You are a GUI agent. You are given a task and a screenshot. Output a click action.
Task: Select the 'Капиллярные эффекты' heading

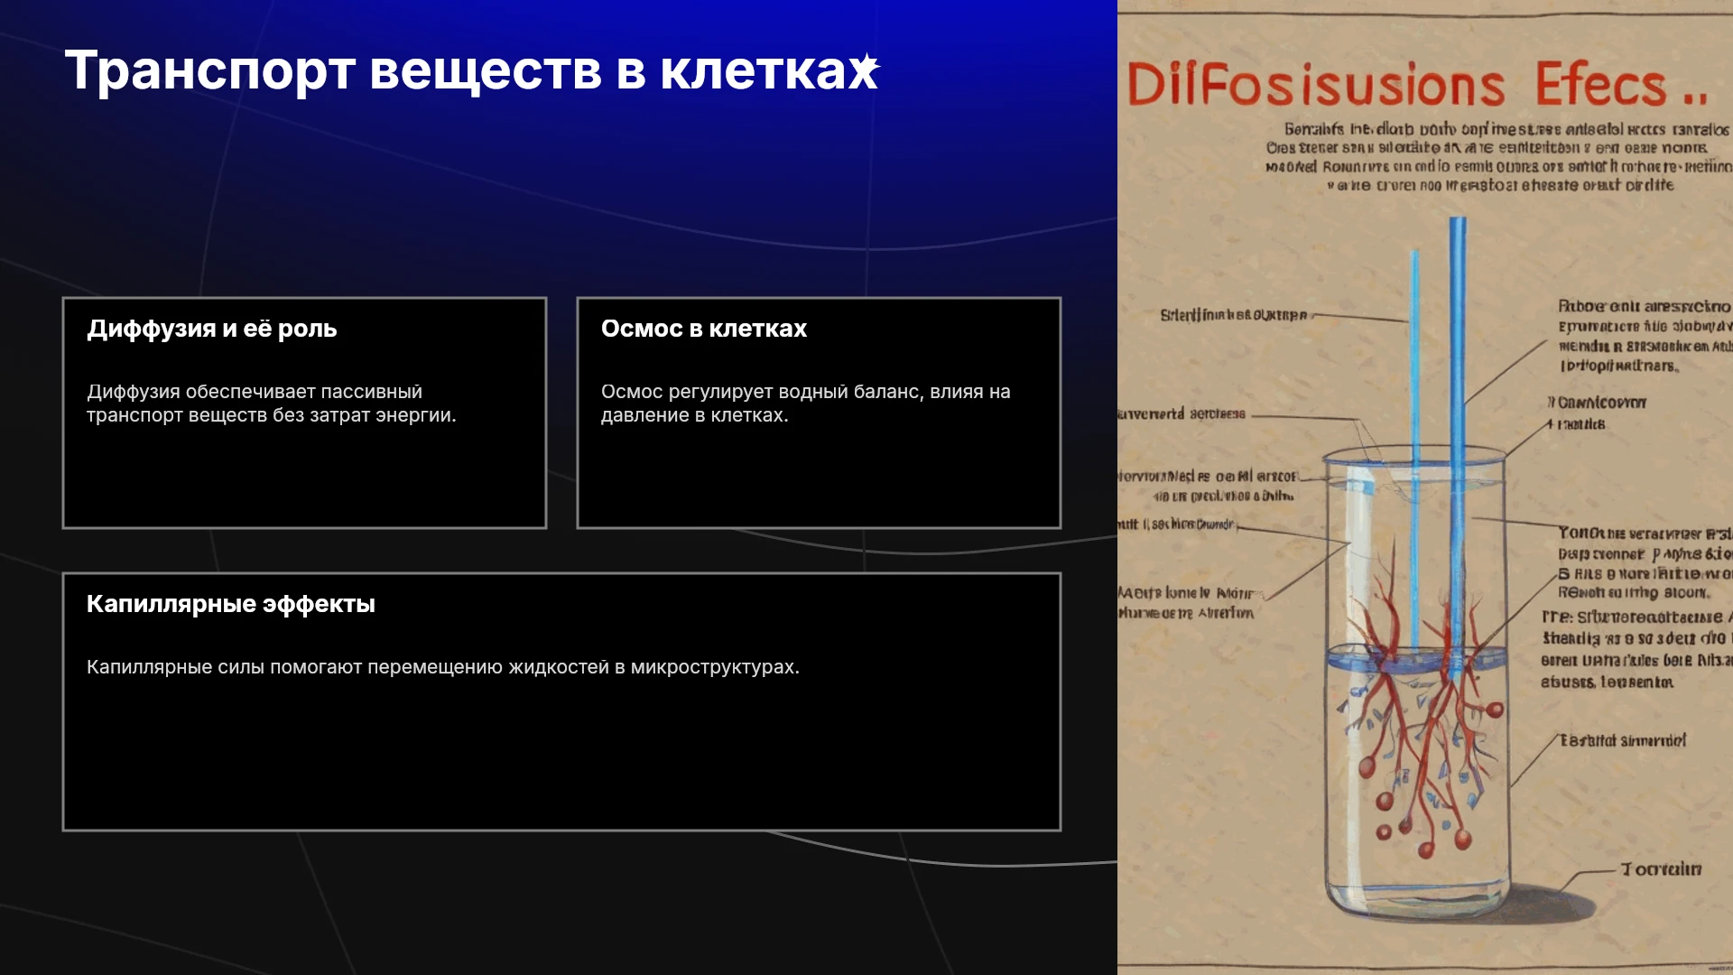click(231, 604)
